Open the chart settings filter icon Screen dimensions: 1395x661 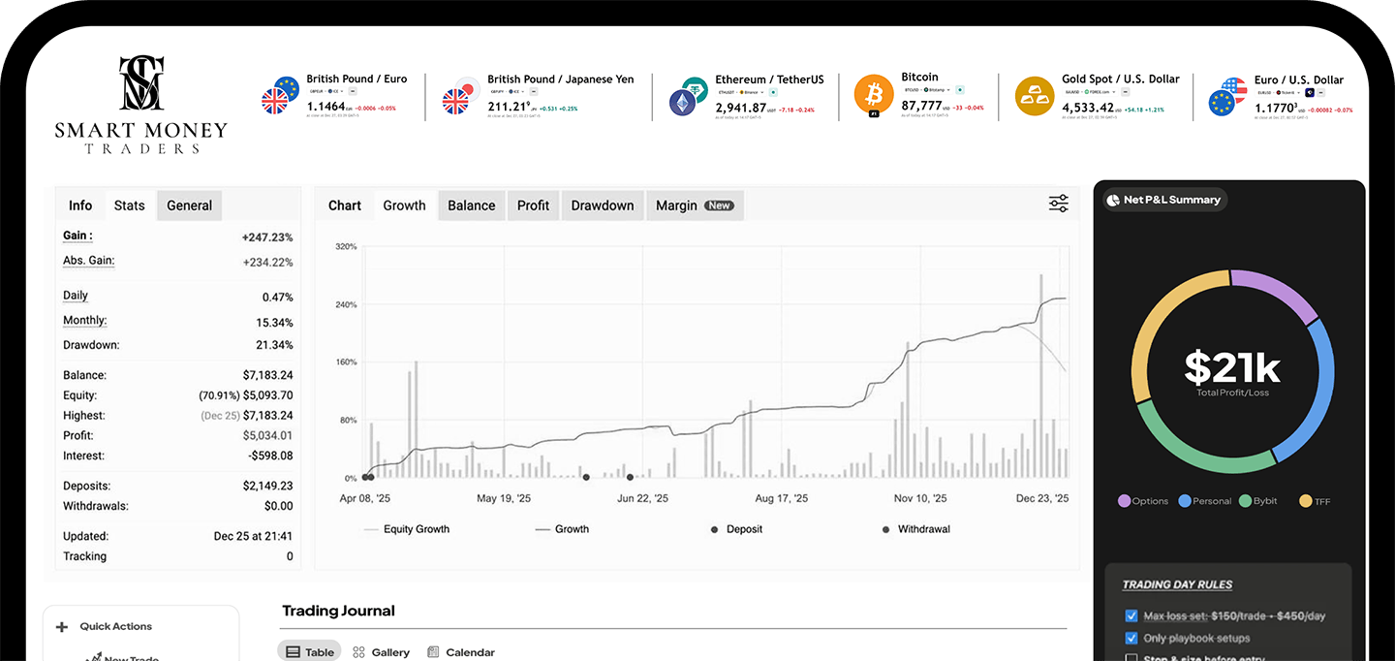pyautogui.click(x=1058, y=204)
